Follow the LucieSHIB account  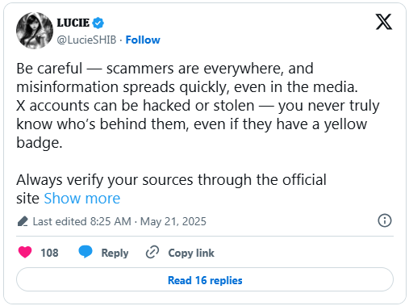click(143, 40)
